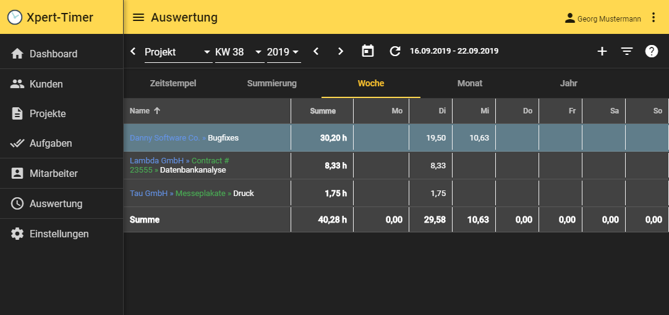This screenshot has height=315, width=669.
Task: Click the date range 16.09.2019 - 22.09.2019
Action: [454, 51]
